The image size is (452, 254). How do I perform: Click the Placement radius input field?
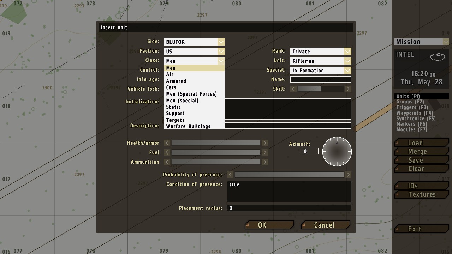(x=289, y=208)
